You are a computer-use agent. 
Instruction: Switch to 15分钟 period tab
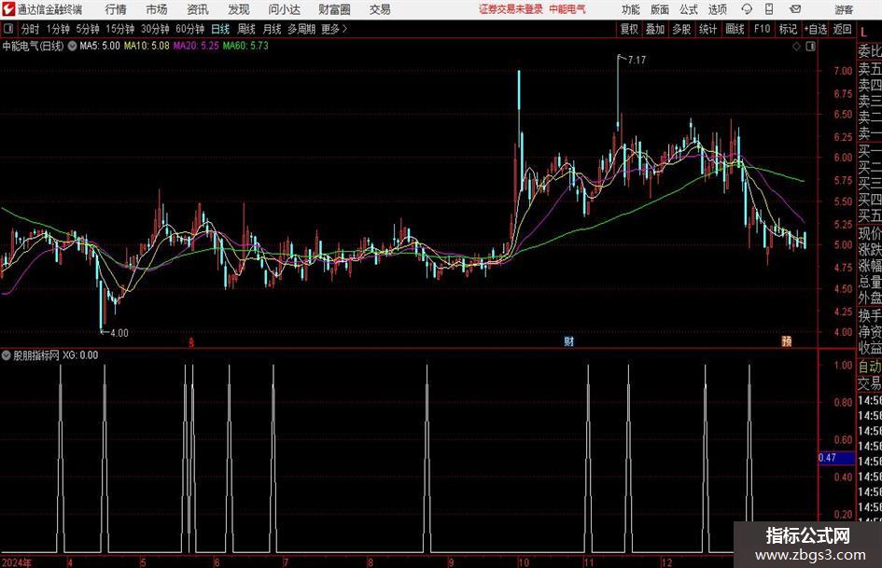coord(119,29)
